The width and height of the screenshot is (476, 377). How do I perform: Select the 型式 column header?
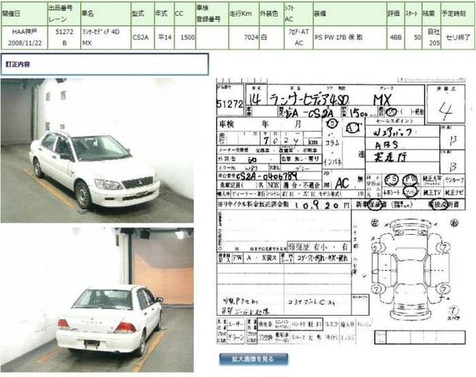coord(142,13)
